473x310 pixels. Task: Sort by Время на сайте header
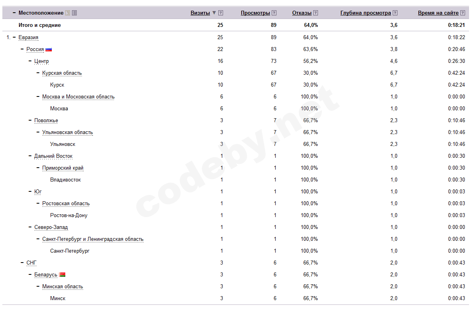coord(438,13)
